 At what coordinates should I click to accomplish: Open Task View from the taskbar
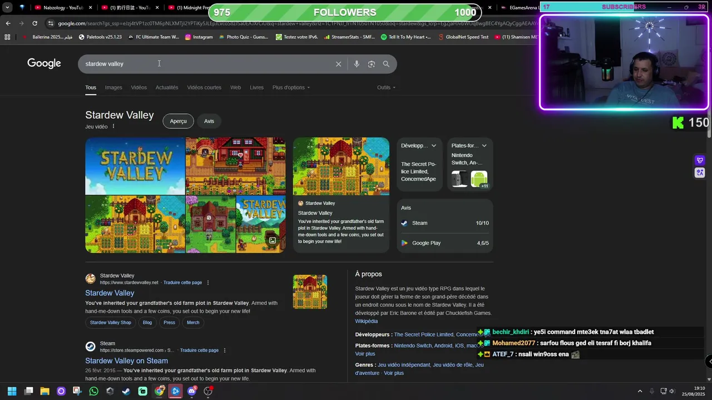click(28, 391)
